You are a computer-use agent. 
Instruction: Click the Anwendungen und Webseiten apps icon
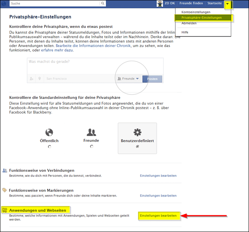pos(5,210)
